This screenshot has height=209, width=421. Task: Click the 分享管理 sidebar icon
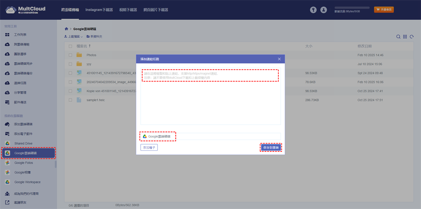pyautogui.click(x=7, y=93)
